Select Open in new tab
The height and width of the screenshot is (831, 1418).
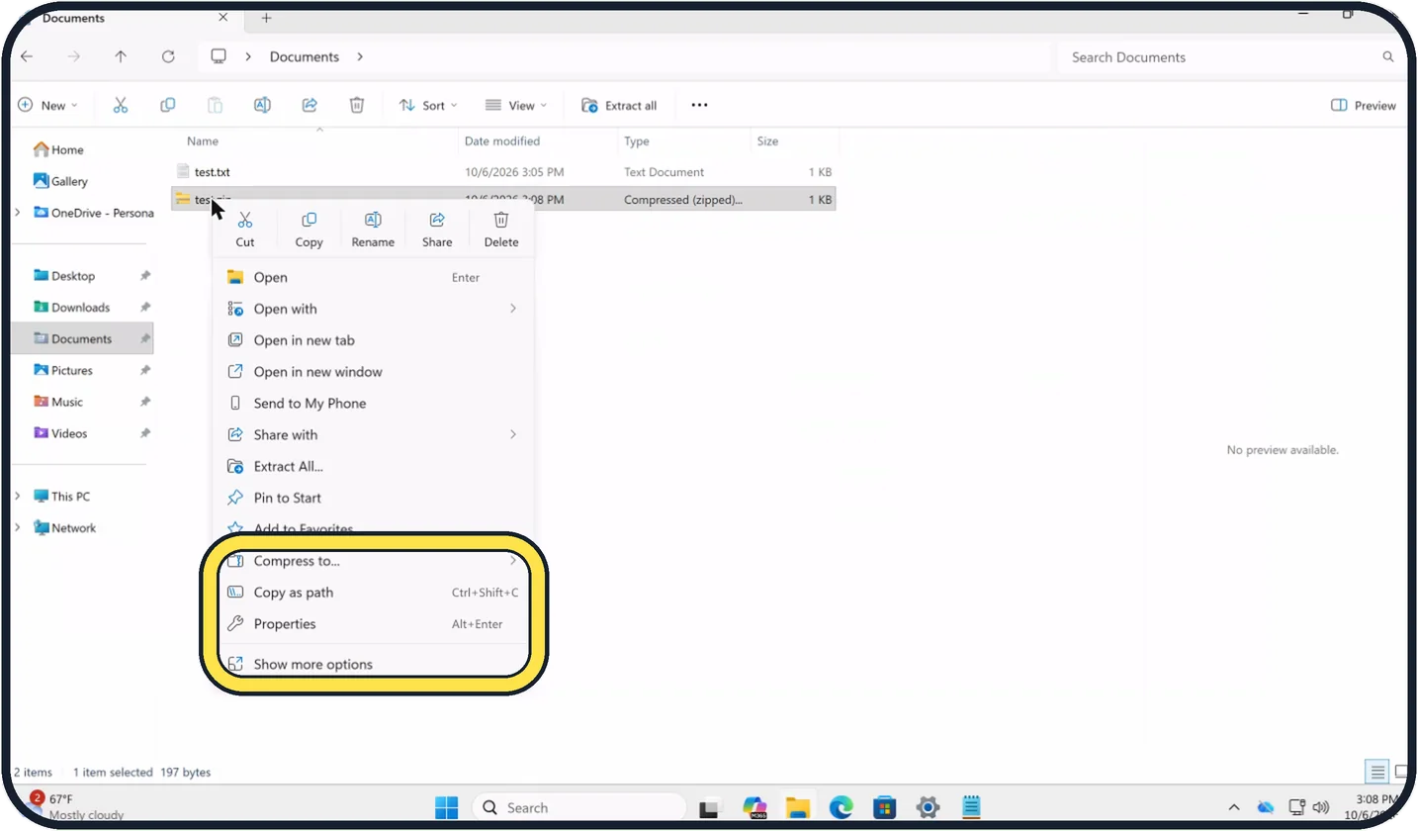pyautogui.click(x=373, y=340)
